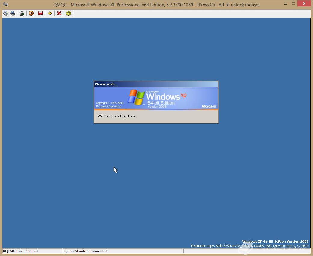Image resolution: width=313 pixels, height=256 pixels.
Task: Click the KQEMU Driver Started status section
Action: [x=30, y=251]
